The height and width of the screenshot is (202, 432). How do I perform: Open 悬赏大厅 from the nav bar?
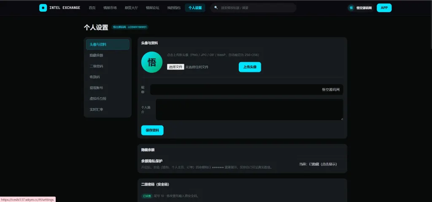(x=132, y=8)
